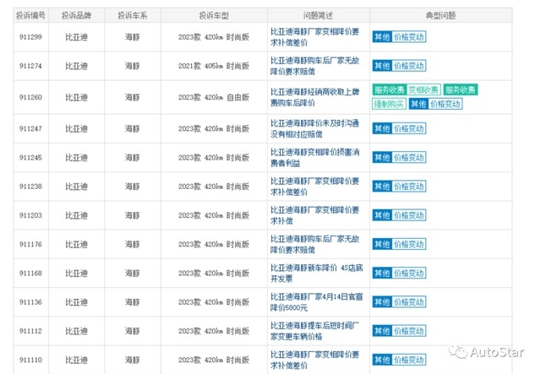The width and height of the screenshot is (541, 374).
Task: Click 价格变动 tag in row 911247
Action: pyautogui.click(x=409, y=128)
